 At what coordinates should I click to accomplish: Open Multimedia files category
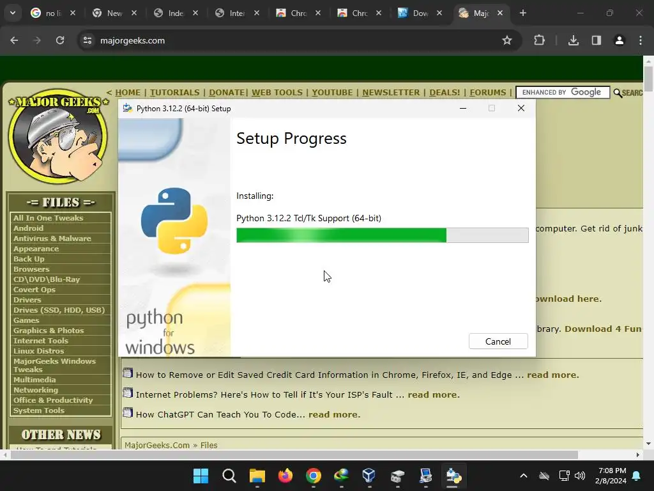(34, 380)
